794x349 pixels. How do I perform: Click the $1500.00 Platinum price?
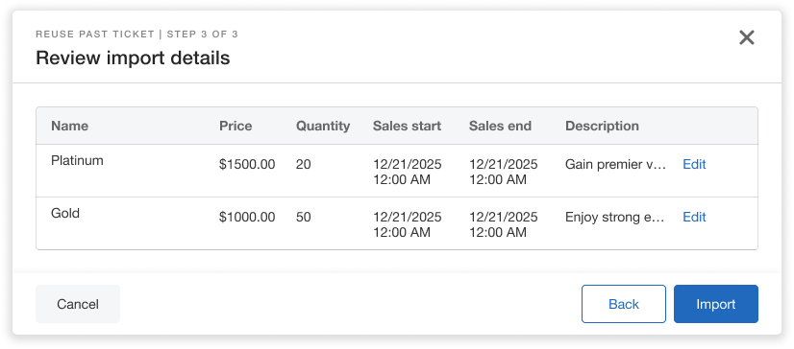[247, 164]
